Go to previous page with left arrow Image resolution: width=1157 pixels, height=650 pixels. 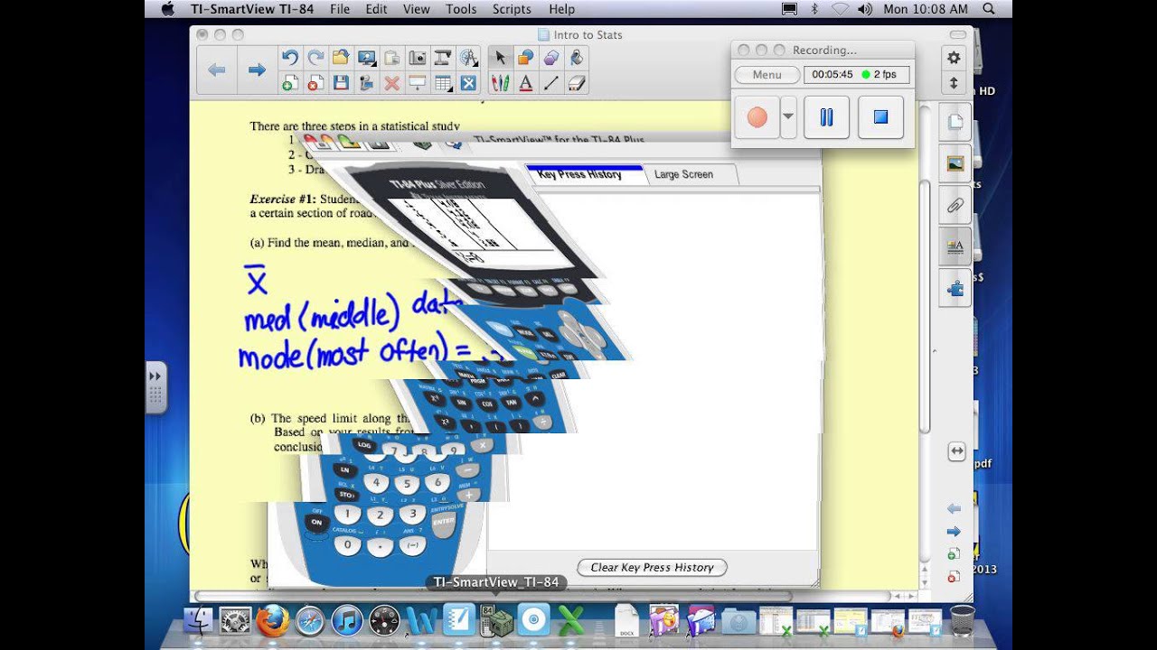(217, 70)
